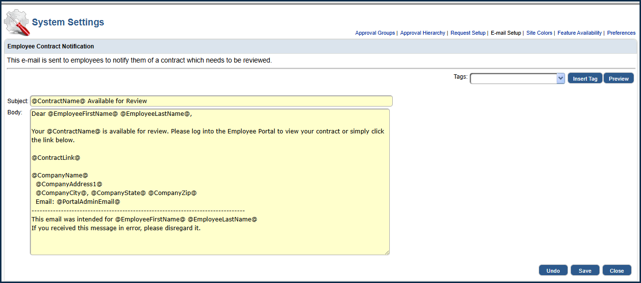Open the Approval Groups settings page

pos(375,33)
